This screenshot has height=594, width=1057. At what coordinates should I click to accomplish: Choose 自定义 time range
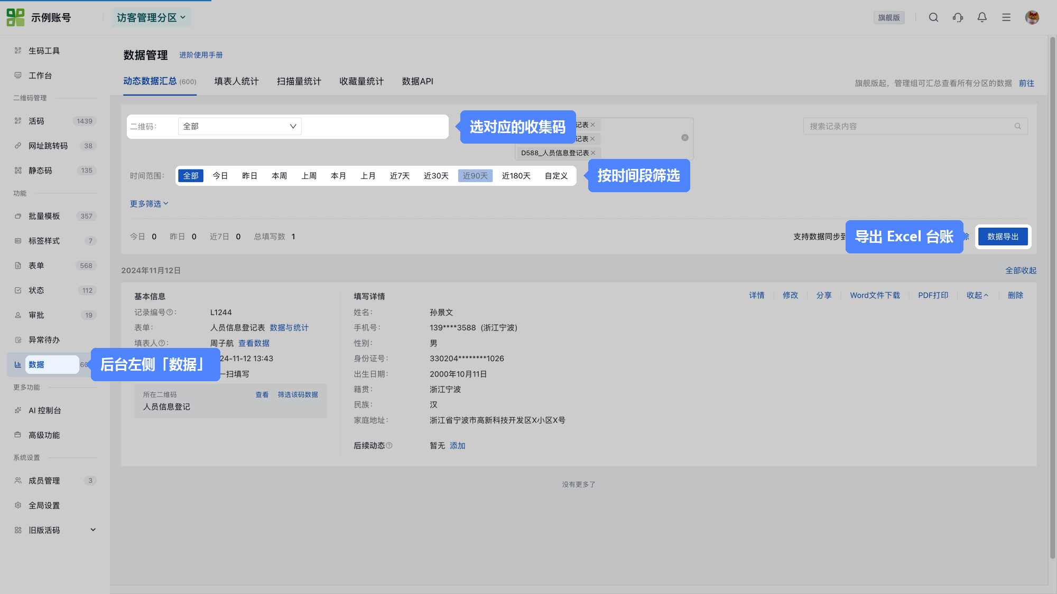[556, 176]
